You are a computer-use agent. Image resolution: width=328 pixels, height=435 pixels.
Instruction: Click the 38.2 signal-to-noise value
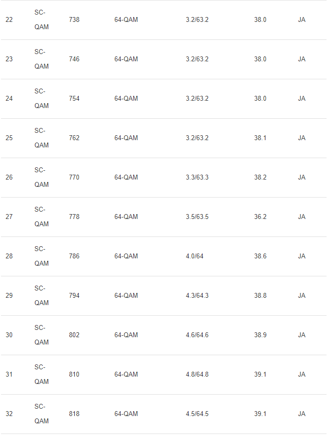260,178
